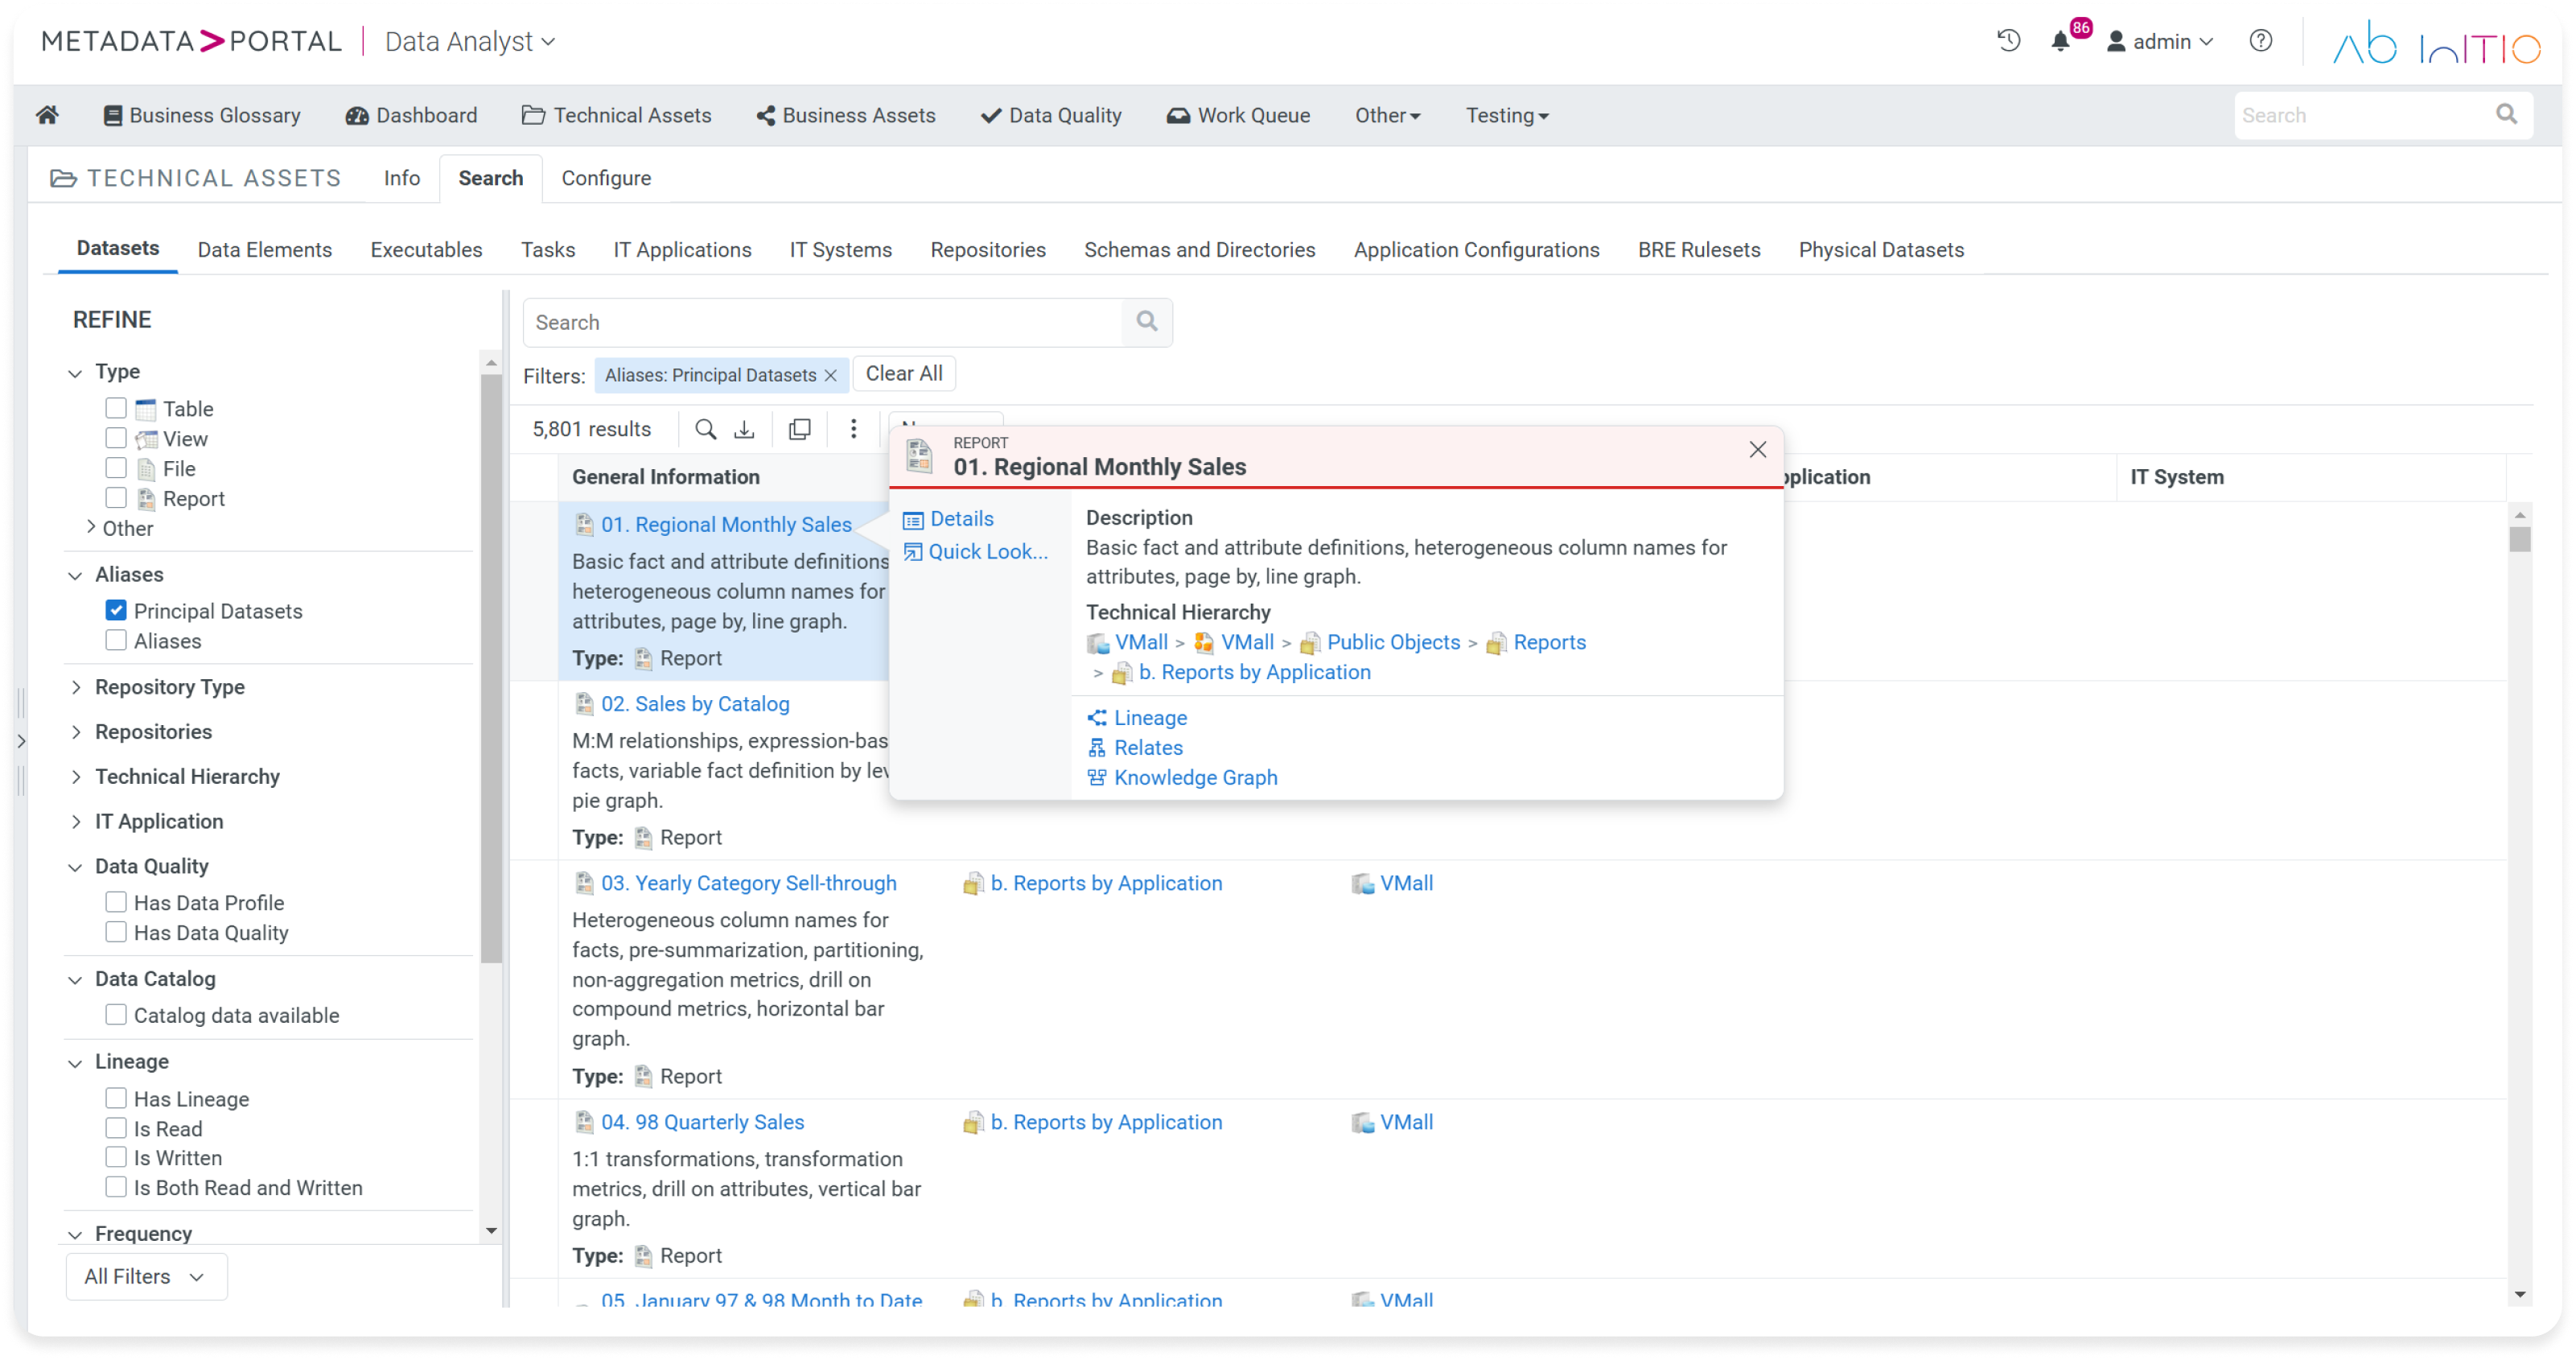Open notifications bell icon
Screen dimensions: 2576x1360
pyautogui.click(x=2060, y=41)
